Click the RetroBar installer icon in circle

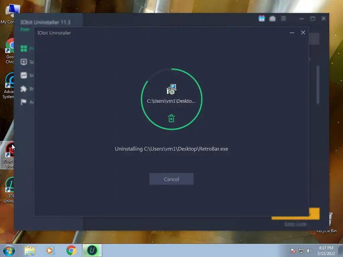coord(171,89)
